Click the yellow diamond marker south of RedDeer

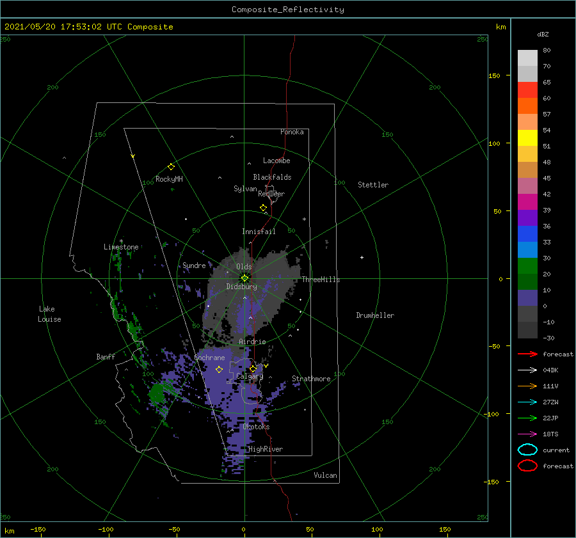pos(263,208)
